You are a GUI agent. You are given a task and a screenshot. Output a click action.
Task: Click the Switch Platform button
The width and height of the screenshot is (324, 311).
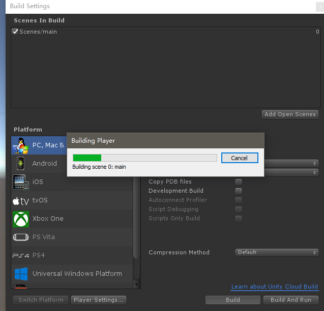[41, 300]
